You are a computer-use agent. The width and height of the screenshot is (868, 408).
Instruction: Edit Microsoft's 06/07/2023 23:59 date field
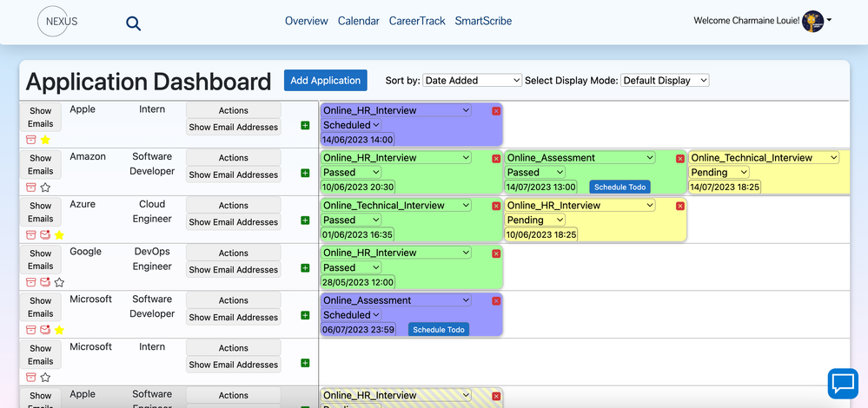pyautogui.click(x=358, y=330)
